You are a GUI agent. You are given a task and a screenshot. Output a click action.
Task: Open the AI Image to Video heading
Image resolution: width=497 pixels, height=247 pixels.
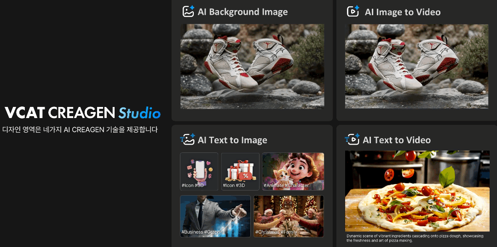point(403,12)
